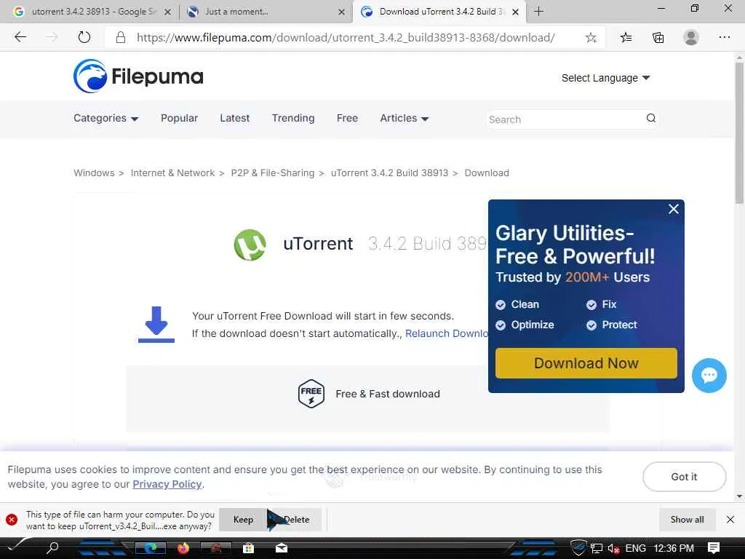Click the ENG language indicator
The width and height of the screenshot is (745, 559).
pyautogui.click(x=635, y=549)
